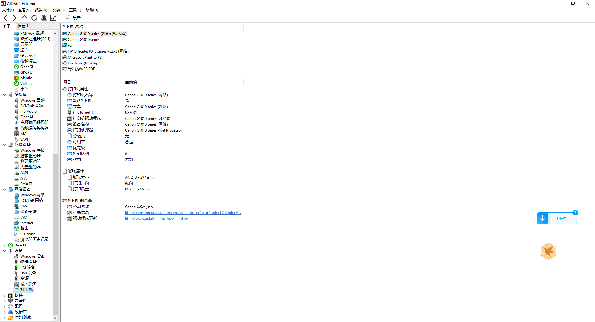Click the orange bird floating widget
Viewport: 595px width, 322px height.
coord(548,251)
